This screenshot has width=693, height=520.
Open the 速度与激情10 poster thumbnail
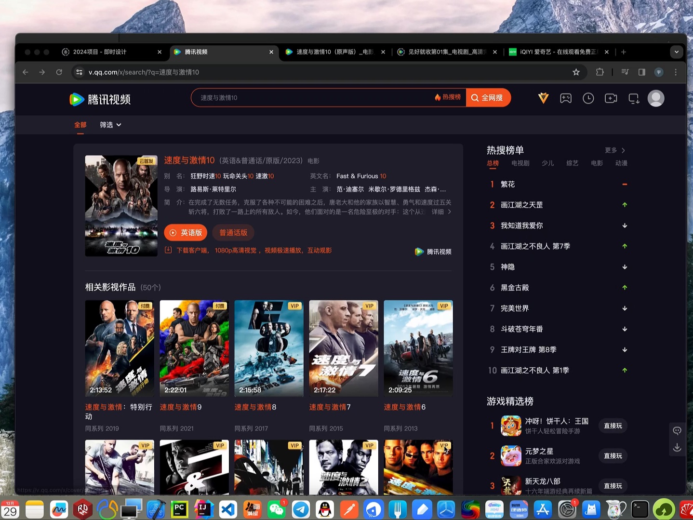[x=121, y=206]
